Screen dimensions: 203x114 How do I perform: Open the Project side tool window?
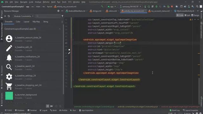tap(2, 14)
